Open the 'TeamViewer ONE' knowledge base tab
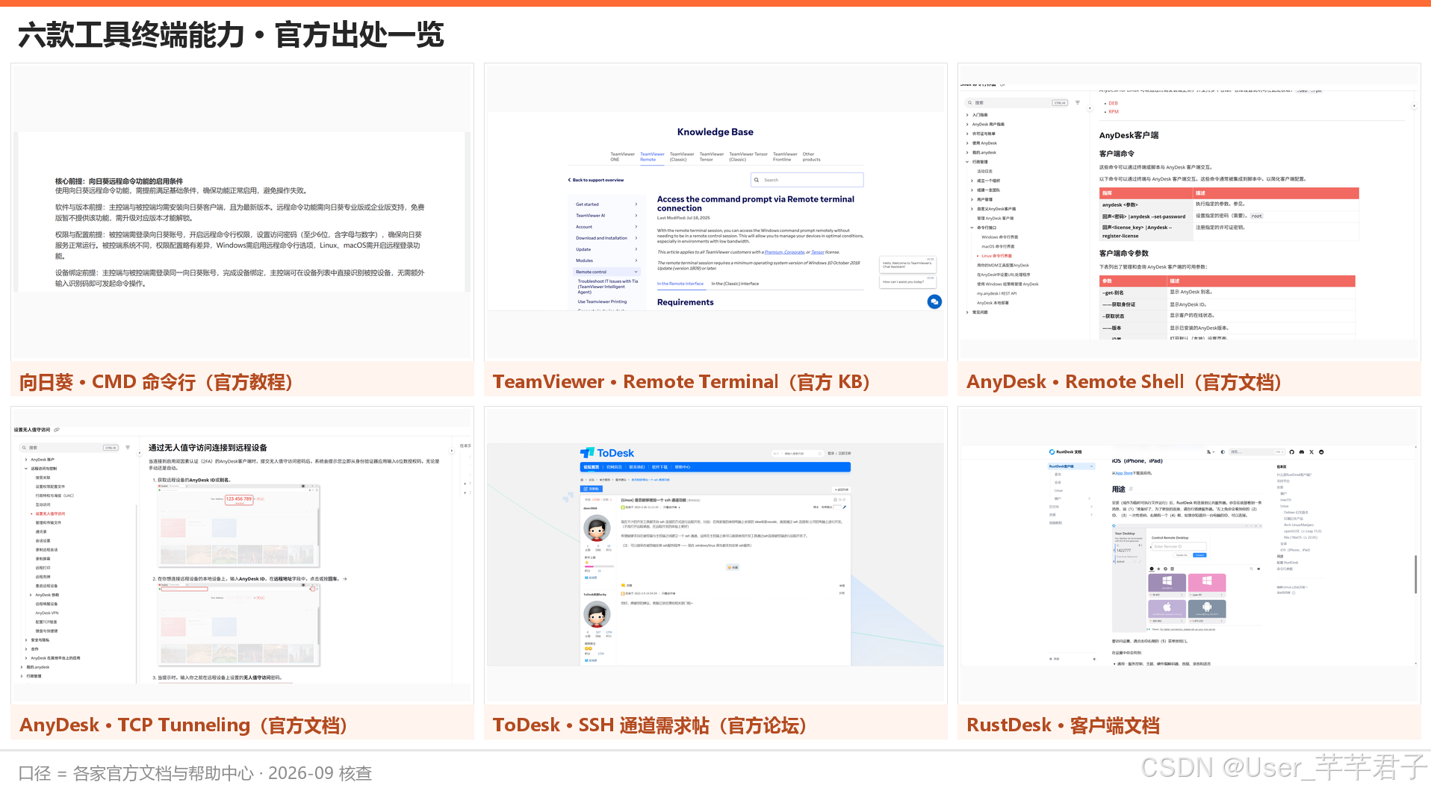This screenshot has width=1431, height=791. [x=622, y=157]
